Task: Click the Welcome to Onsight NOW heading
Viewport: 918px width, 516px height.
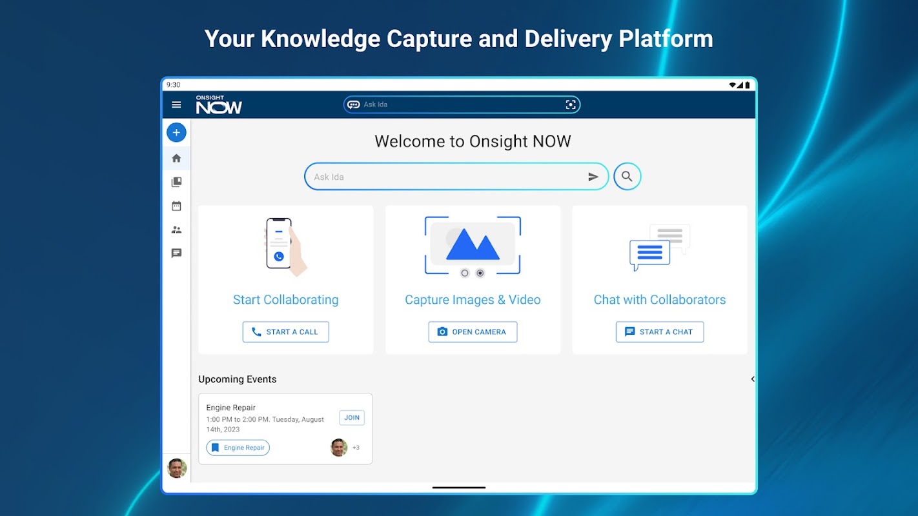Action: (x=473, y=141)
